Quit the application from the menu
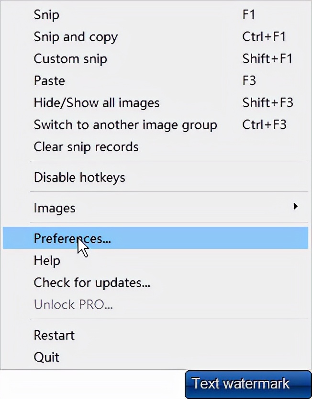 coord(46,357)
